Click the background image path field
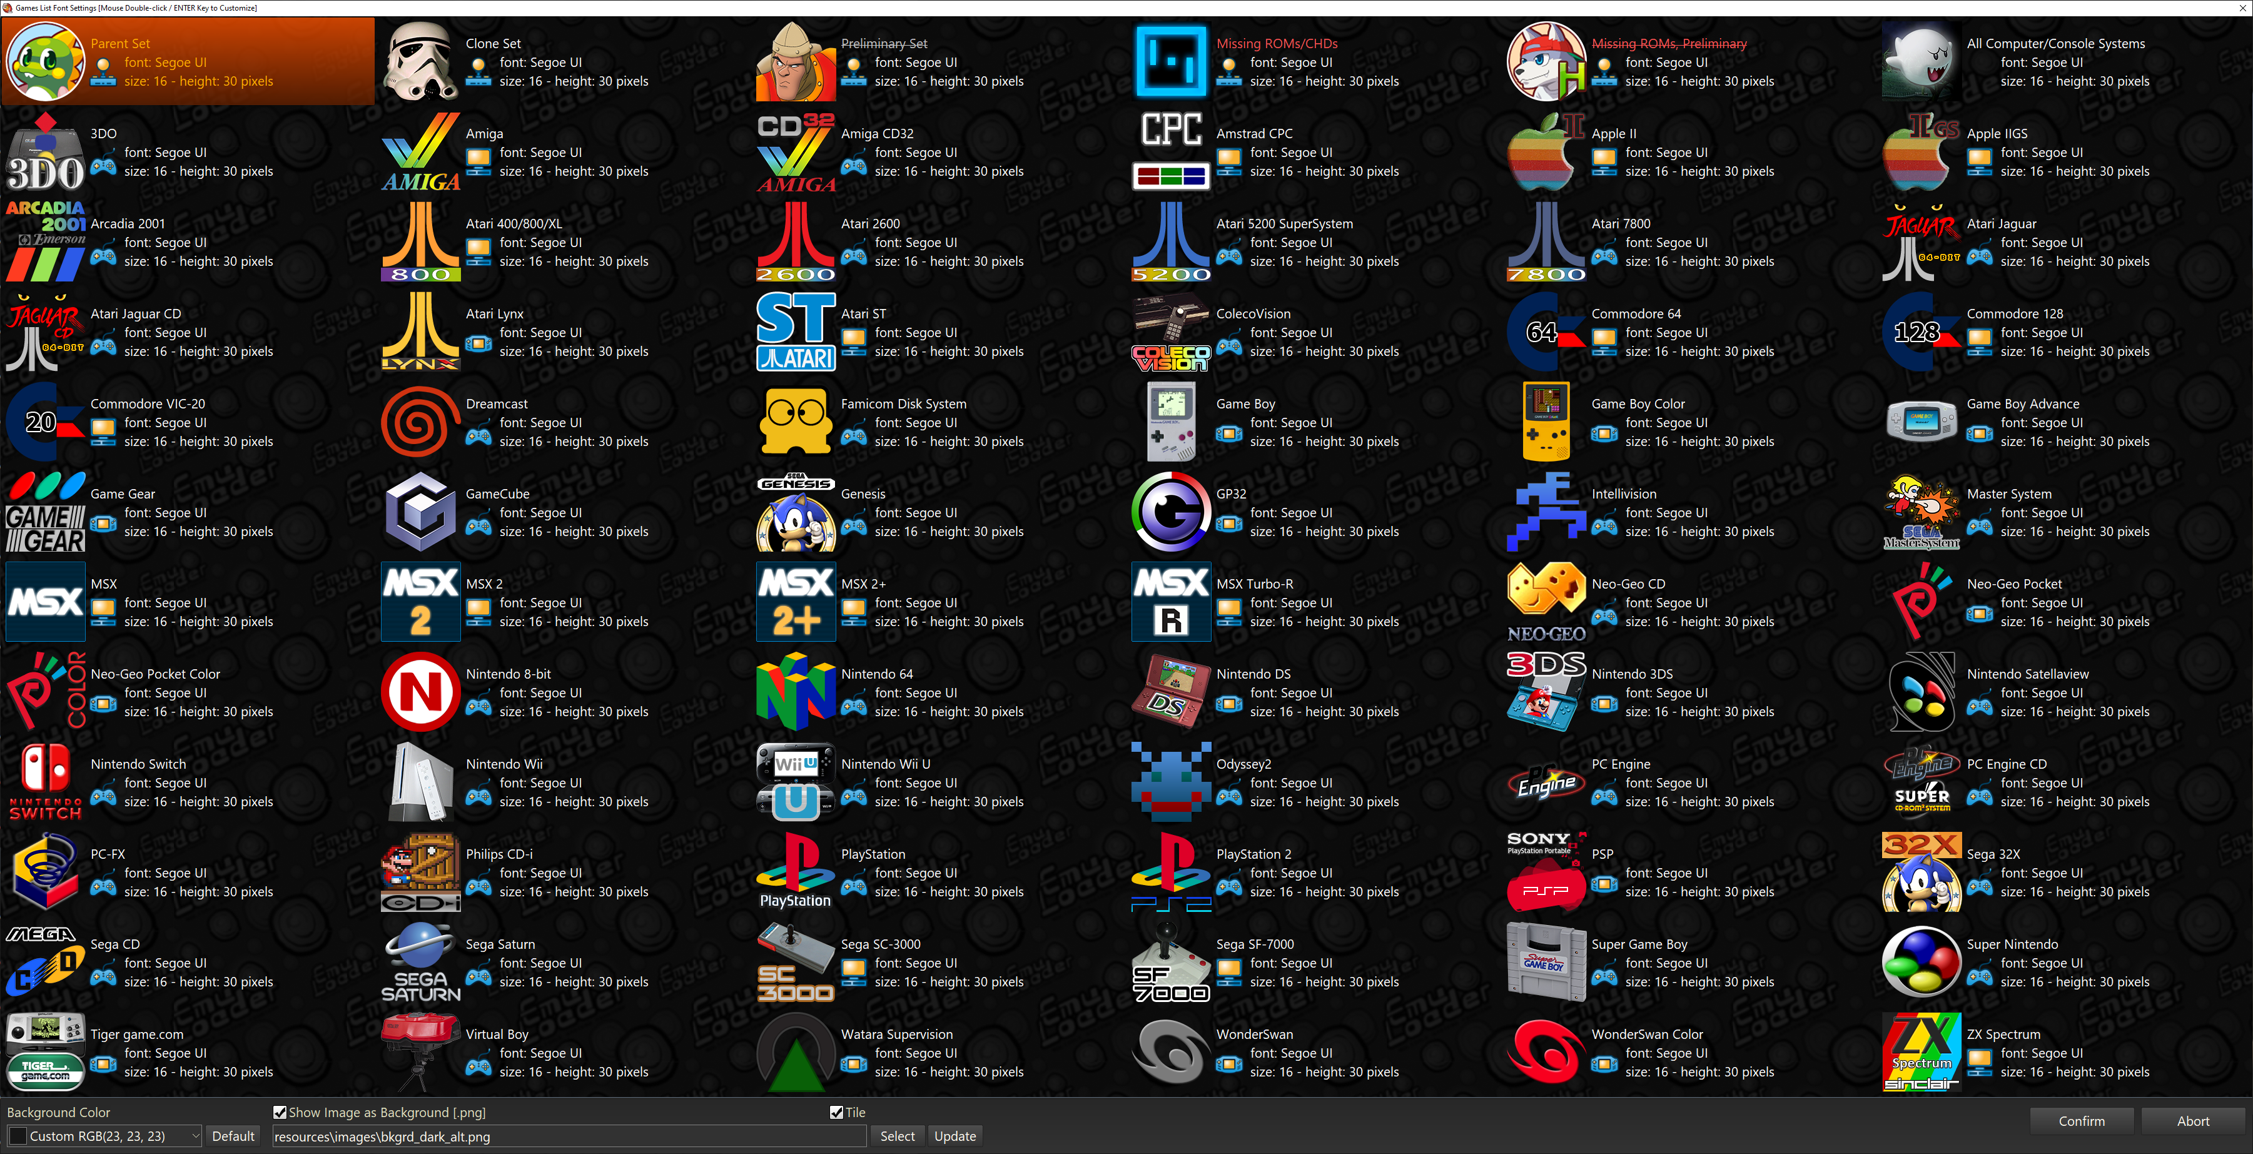 click(x=569, y=1136)
